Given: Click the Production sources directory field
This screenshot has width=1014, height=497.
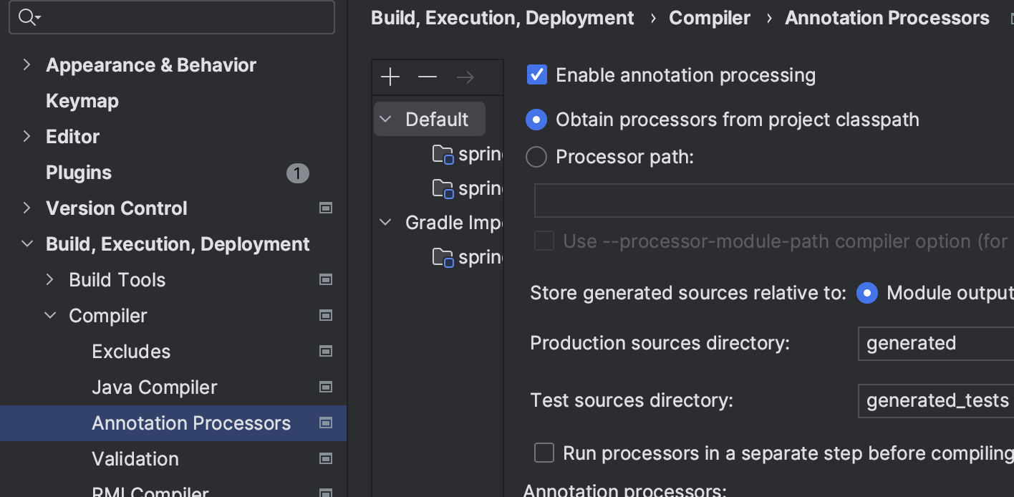Looking at the screenshot, I should coord(935,343).
